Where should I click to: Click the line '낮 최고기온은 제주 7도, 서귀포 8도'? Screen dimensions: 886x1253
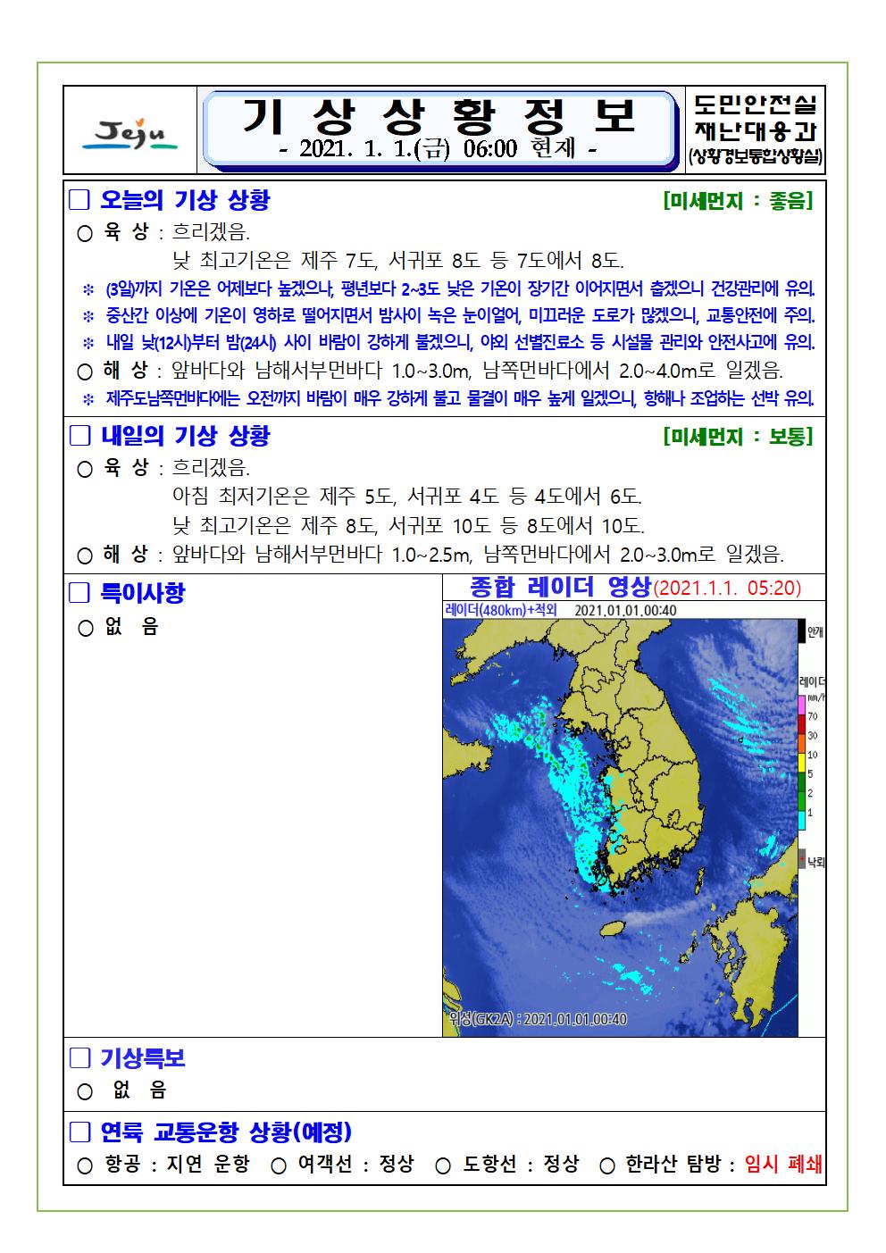click(x=398, y=261)
